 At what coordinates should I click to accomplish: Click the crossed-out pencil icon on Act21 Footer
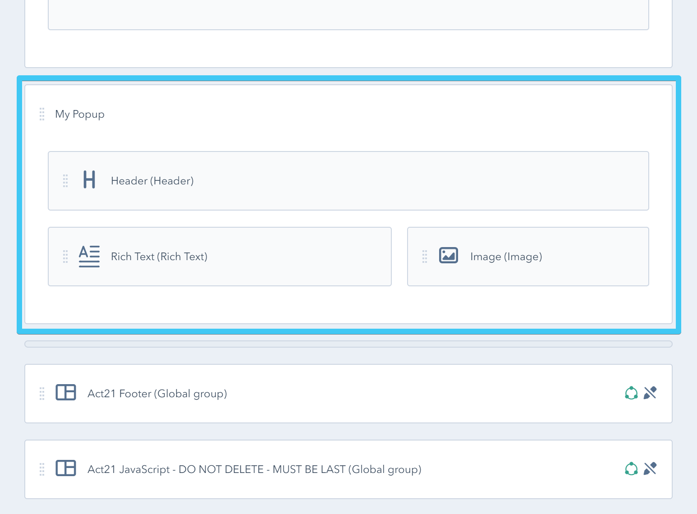650,393
